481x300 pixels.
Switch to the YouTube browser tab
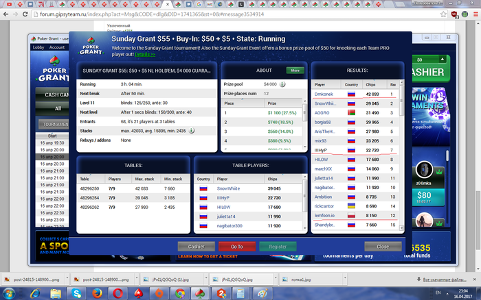tap(9, 4)
